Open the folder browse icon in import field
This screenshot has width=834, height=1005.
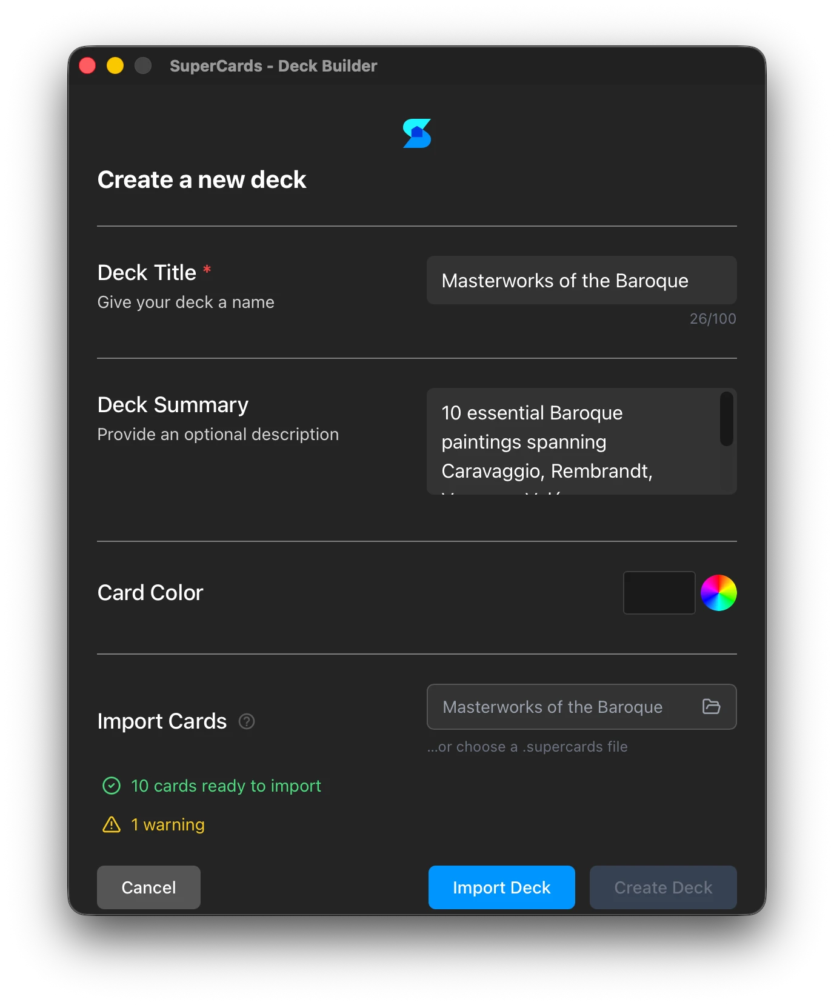pyautogui.click(x=711, y=706)
